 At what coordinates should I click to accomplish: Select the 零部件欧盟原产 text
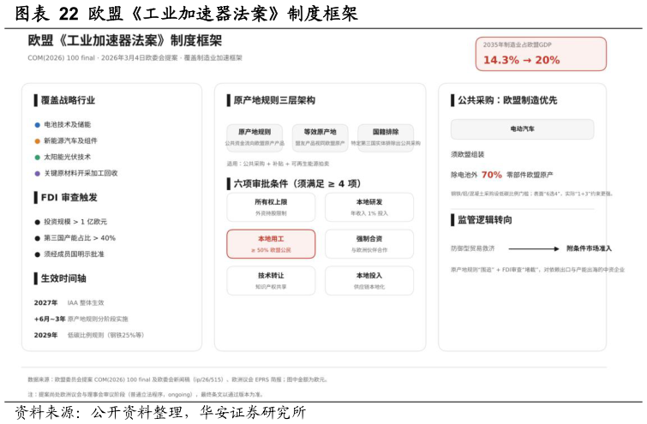point(530,175)
